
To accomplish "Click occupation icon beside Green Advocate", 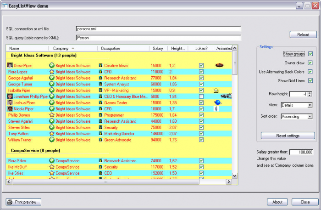I will point(100,140).
